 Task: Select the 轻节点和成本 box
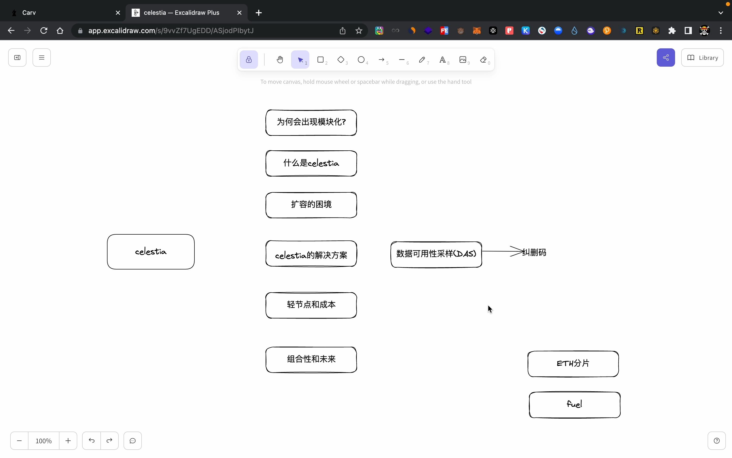(311, 305)
